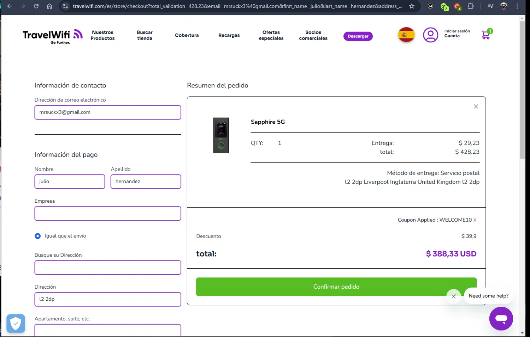Click the 'Resumen del pedido' heading

click(218, 86)
